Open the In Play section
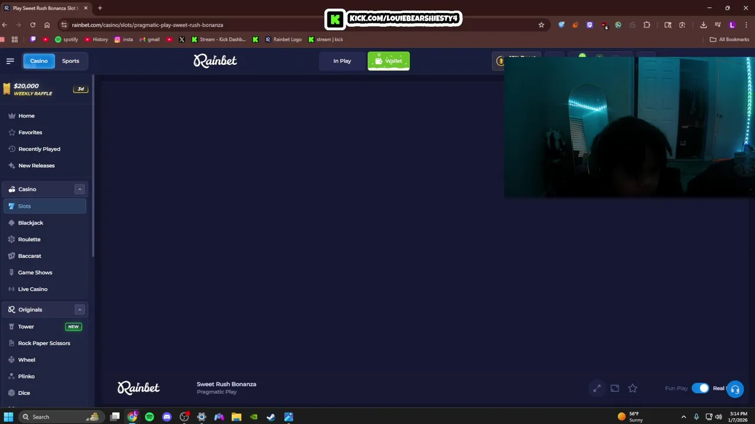Image resolution: width=755 pixels, height=424 pixels. coord(342,61)
